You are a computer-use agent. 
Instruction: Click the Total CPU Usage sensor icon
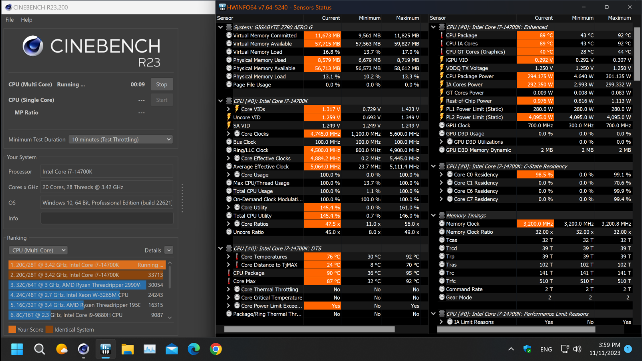pyautogui.click(x=229, y=191)
